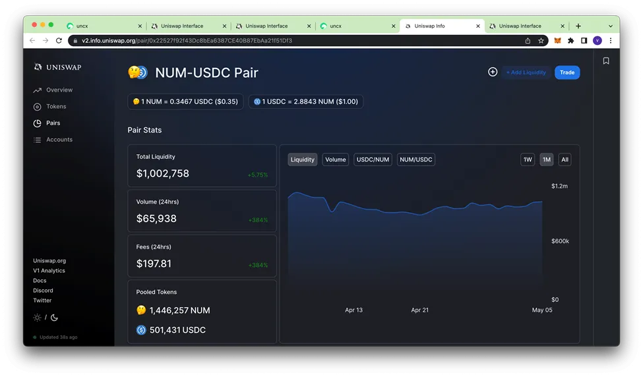The image size is (643, 377).
Task: Switch to light mode via sun icon
Action: [38, 318]
